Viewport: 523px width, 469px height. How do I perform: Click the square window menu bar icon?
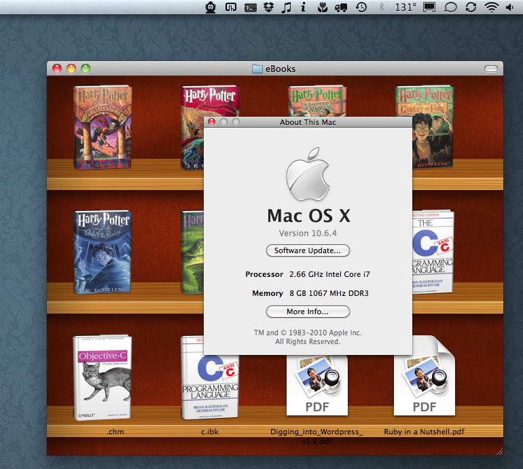coord(231,7)
